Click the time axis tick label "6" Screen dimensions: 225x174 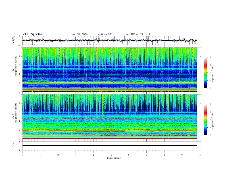(129, 155)
